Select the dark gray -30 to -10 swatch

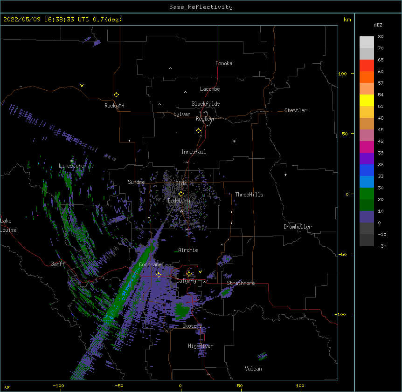pos(367,240)
